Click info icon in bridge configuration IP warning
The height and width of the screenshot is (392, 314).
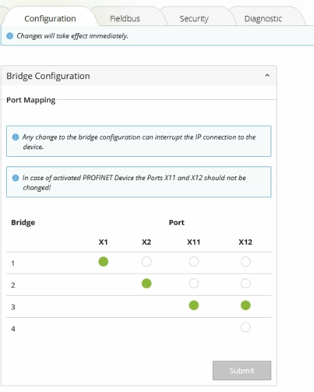click(x=16, y=137)
